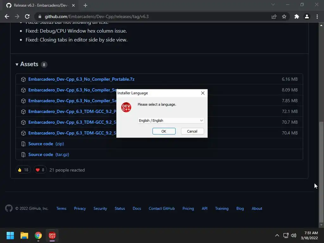
Task: Open the Privacy footer link
Action: click(80, 209)
